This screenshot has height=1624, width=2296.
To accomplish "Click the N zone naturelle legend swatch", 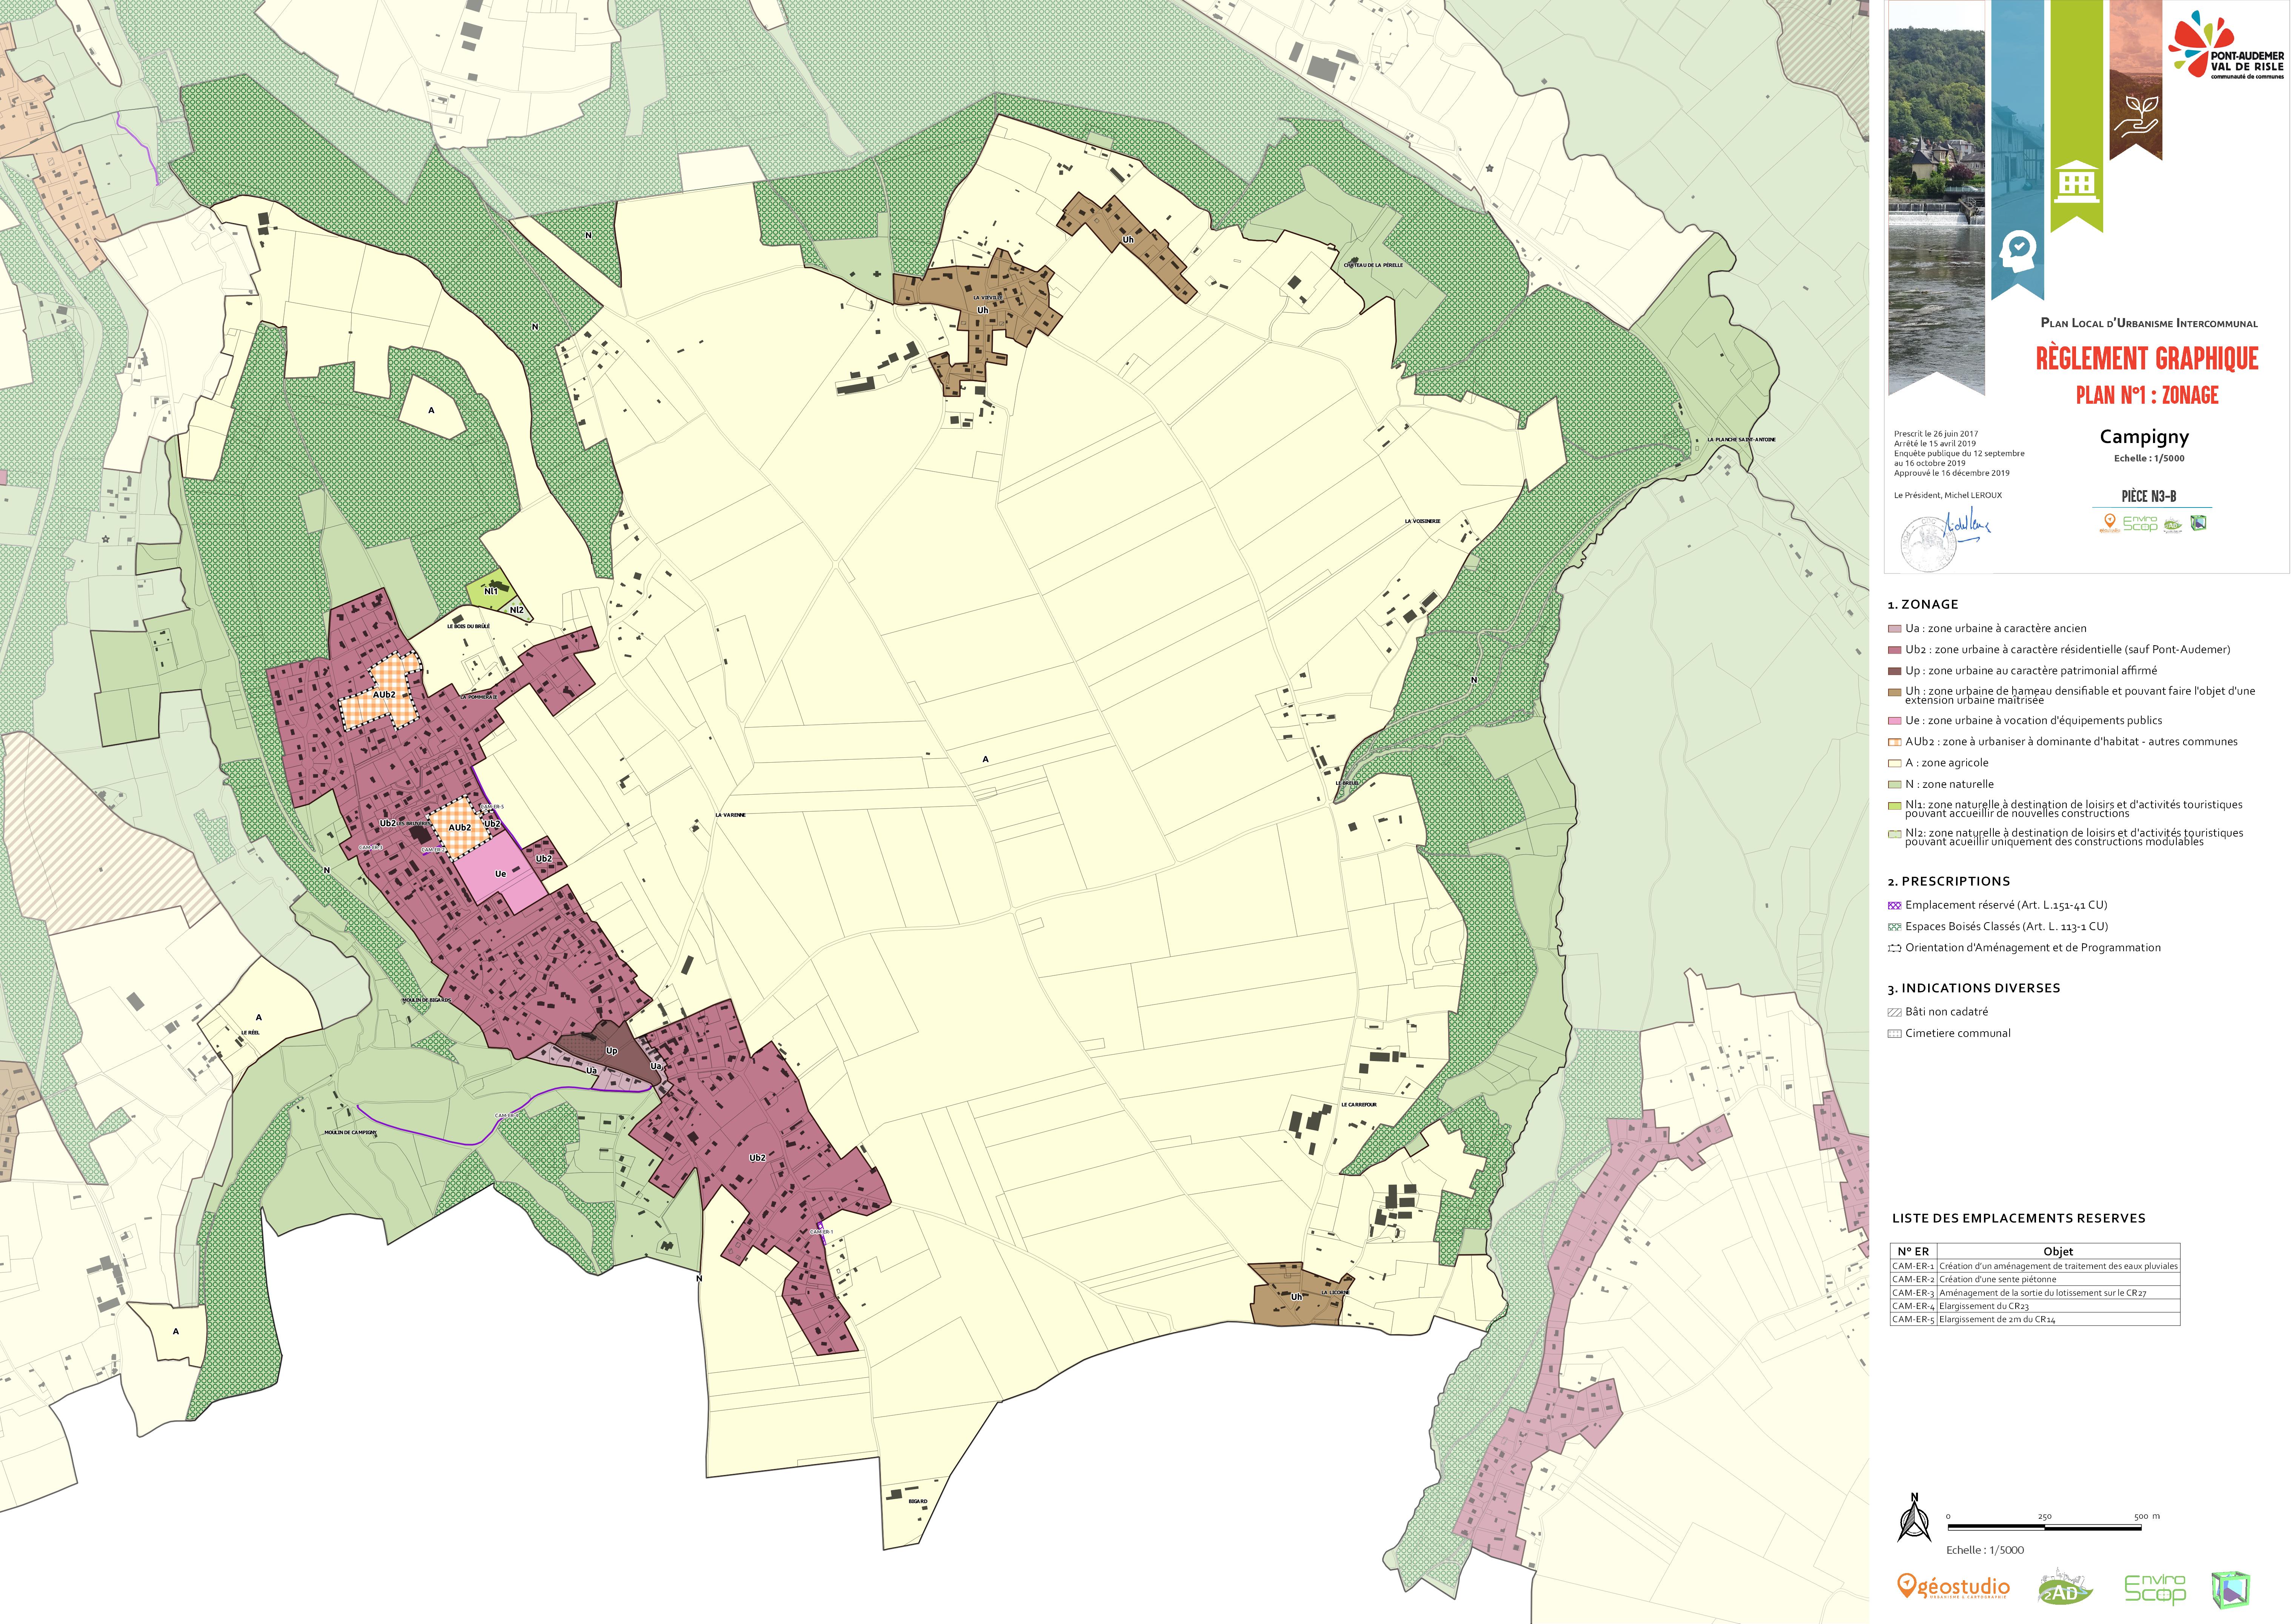I will [1894, 785].
